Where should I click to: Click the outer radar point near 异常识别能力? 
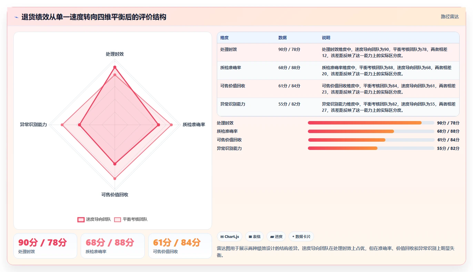[x=62, y=124]
